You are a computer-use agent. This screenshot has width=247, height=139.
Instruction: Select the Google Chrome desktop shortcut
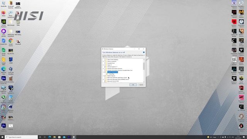pos(11,42)
